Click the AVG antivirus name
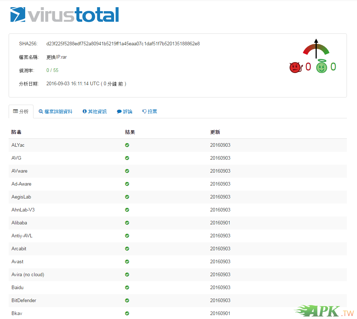The width and height of the screenshot is (357, 319). [17, 158]
